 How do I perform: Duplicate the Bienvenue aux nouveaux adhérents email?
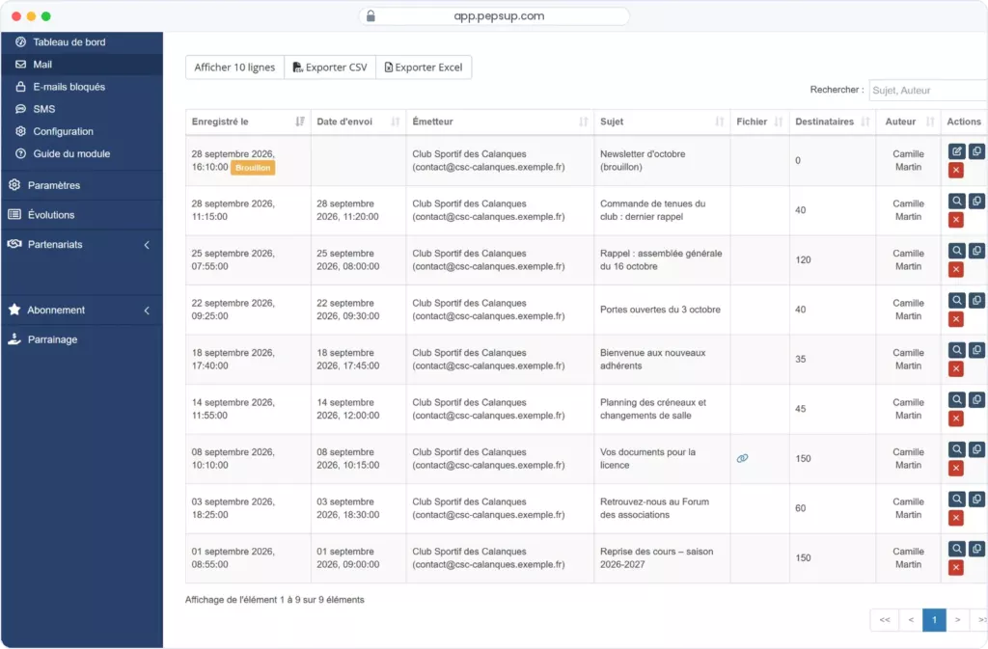pyautogui.click(x=976, y=350)
